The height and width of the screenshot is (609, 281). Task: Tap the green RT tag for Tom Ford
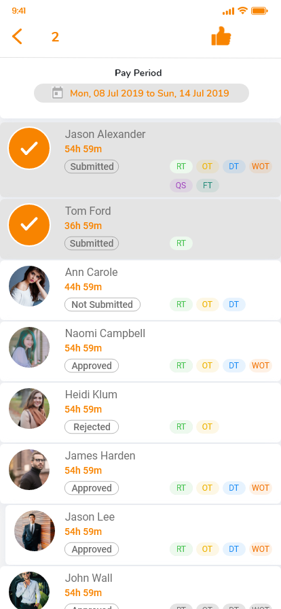coord(181,243)
